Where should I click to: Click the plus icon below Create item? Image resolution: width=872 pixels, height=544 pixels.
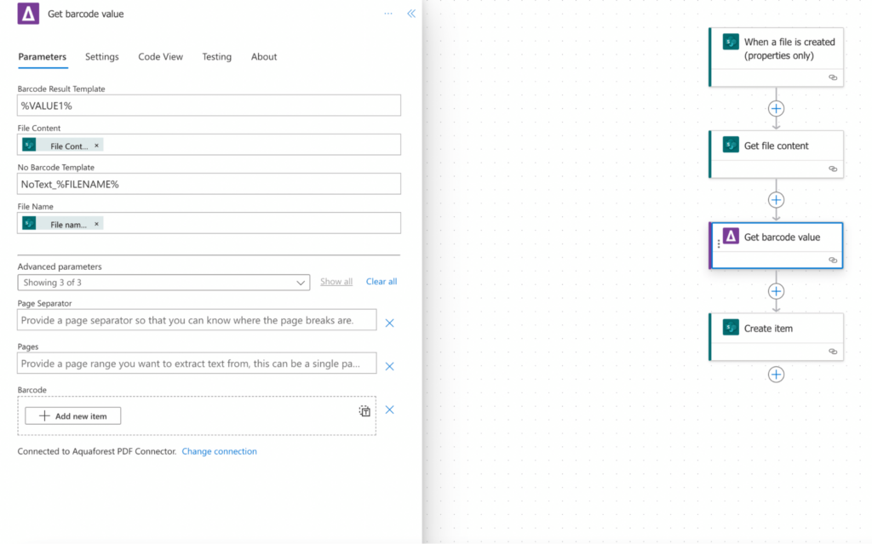[x=776, y=374]
